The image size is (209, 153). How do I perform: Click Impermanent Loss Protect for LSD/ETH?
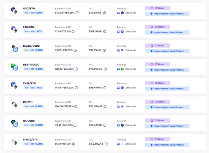pyautogui.click(x=167, y=32)
